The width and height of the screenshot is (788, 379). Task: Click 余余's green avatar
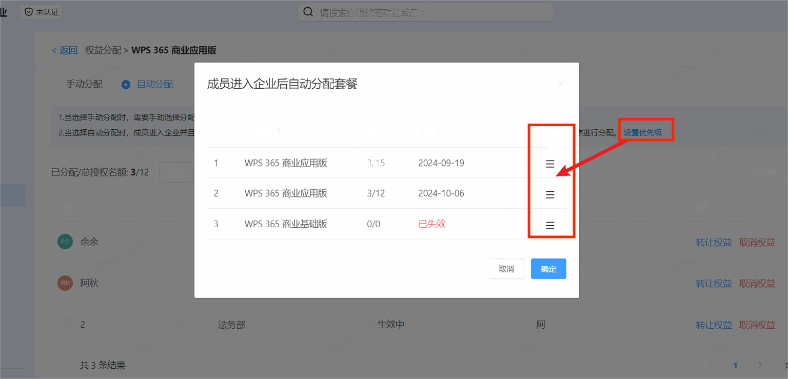(65, 242)
